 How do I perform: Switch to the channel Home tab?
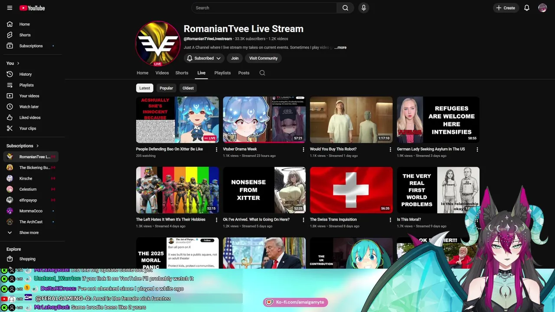click(x=142, y=73)
